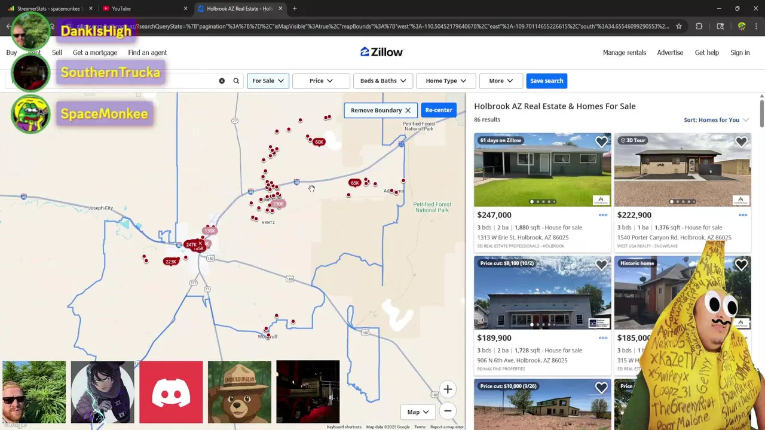This screenshot has width=765, height=430.
Task: Open Get help link
Action: [x=706, y=53]
